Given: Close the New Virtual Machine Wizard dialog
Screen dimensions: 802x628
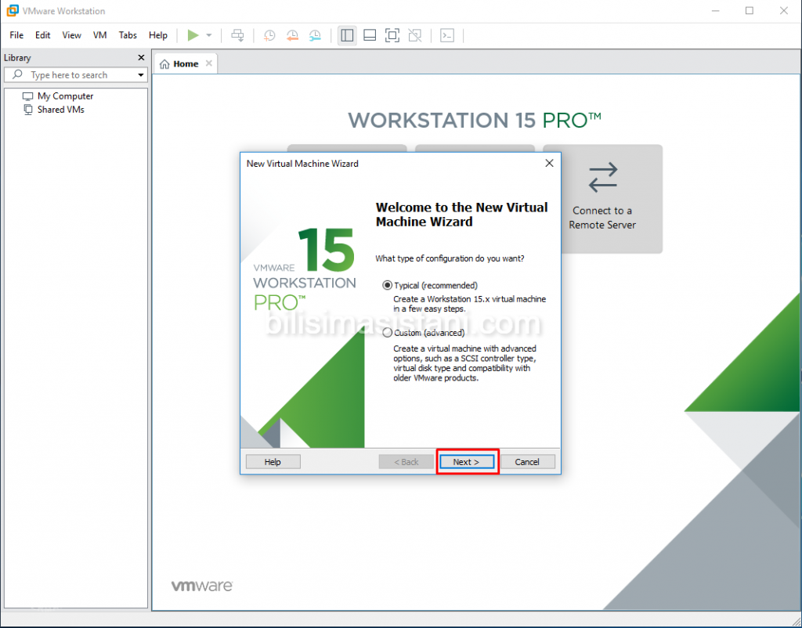Looking at the screenshot, I should [549, 163].
